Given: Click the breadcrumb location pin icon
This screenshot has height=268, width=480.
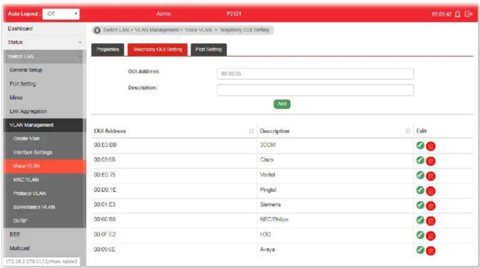Looking at the screenshot, I should [x=97, y=30].
